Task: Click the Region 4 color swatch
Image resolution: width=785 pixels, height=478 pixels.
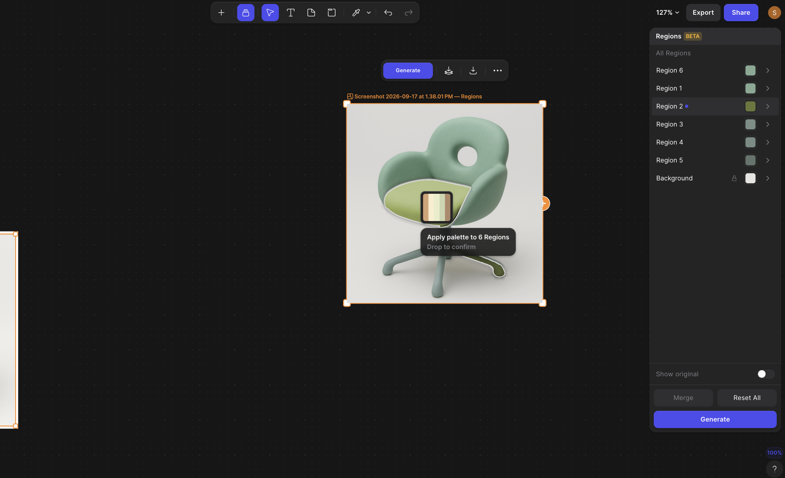Action: (x=750, y=142)
